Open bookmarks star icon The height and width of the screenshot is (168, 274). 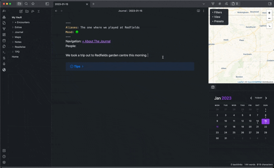[x=33, y=4]
